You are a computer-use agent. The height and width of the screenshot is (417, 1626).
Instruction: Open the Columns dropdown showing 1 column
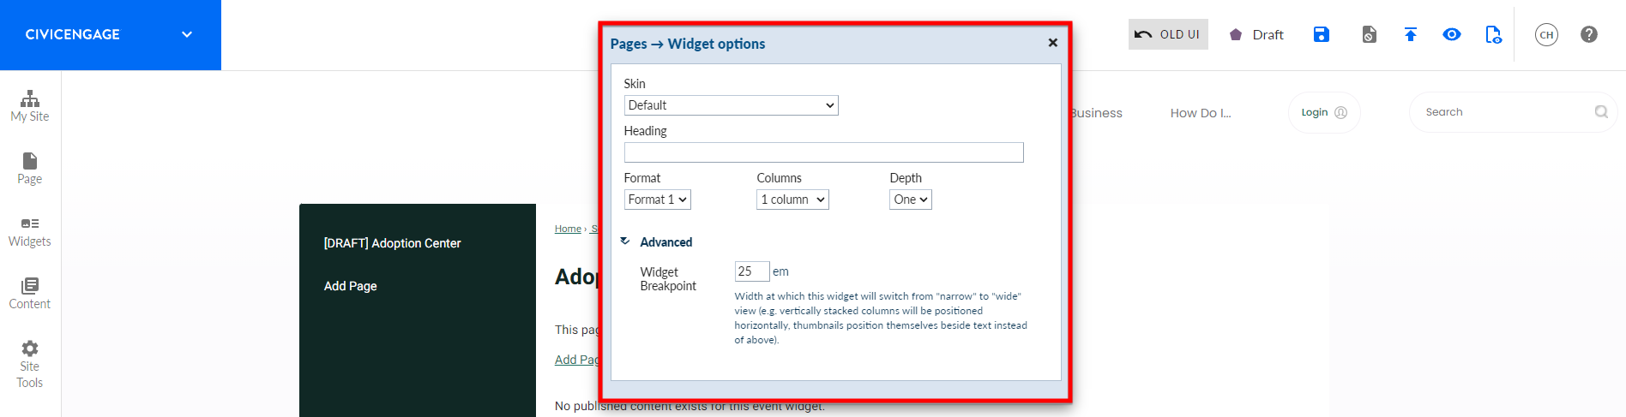pyautogui.click(x=793, y=200)
